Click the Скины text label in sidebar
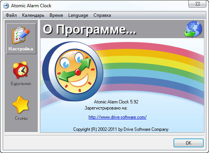Screen dimensions: 209x153 (21, 118)
